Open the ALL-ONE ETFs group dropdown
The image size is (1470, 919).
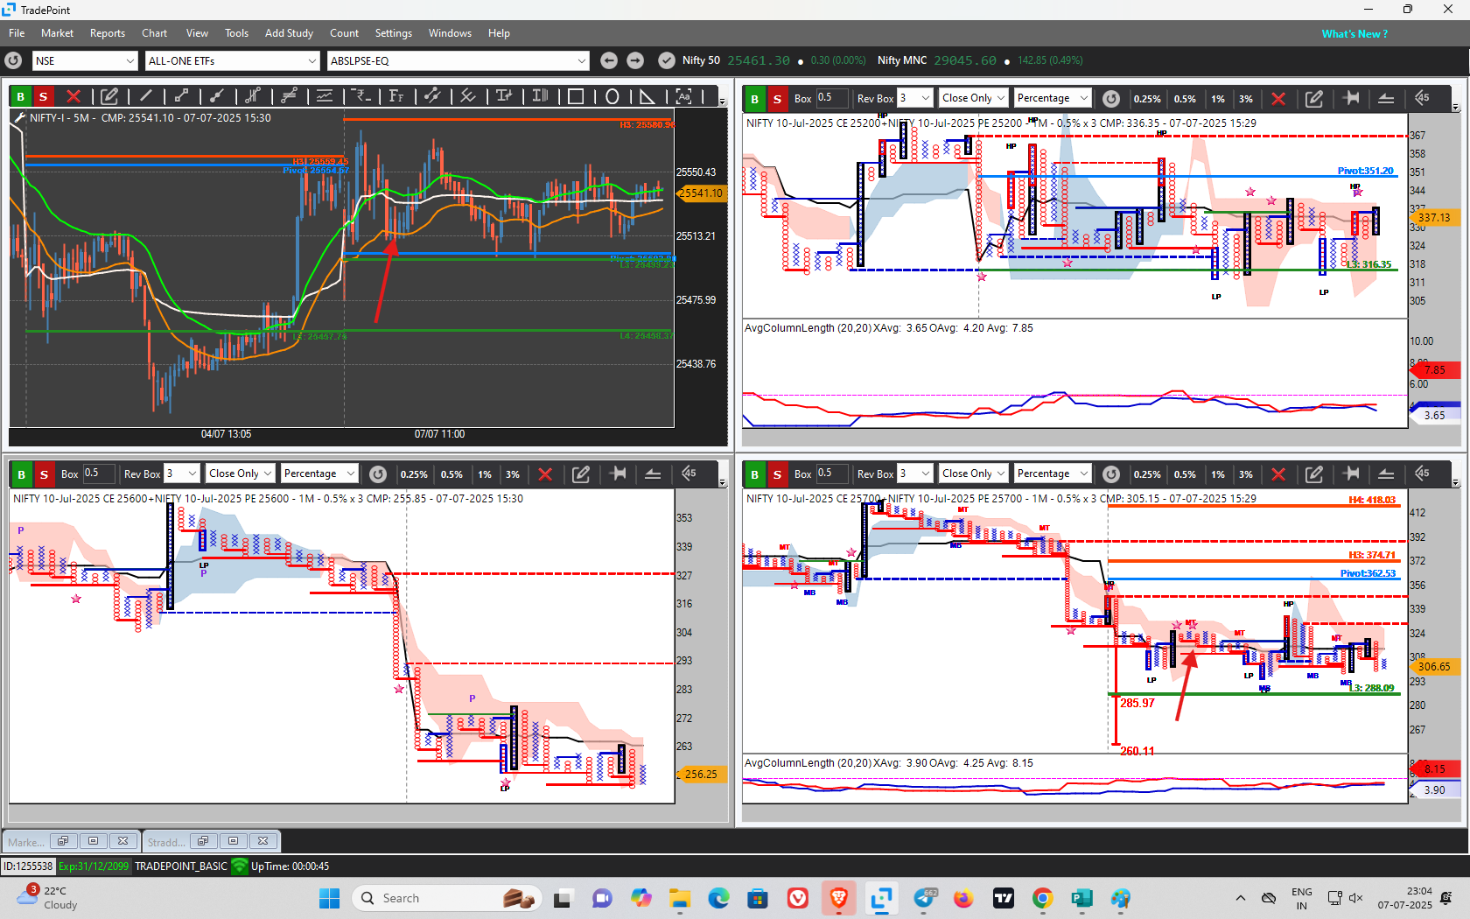point(232,60)
